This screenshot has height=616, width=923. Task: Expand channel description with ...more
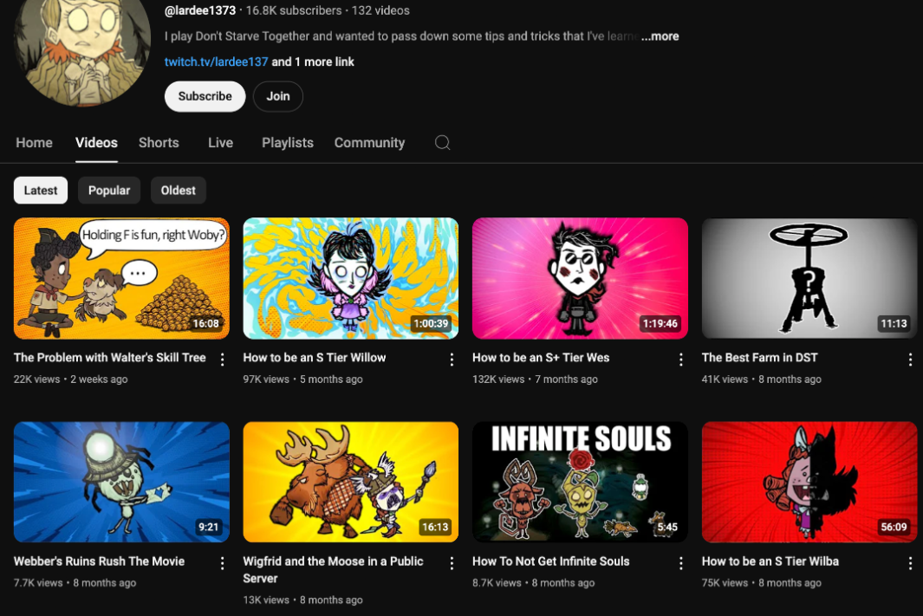(x=660, y=36)
